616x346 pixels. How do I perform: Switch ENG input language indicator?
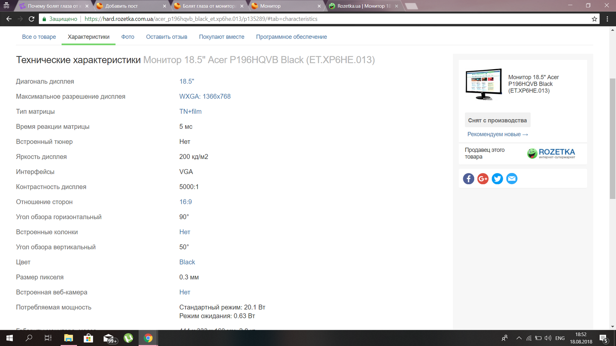point(560,338)
